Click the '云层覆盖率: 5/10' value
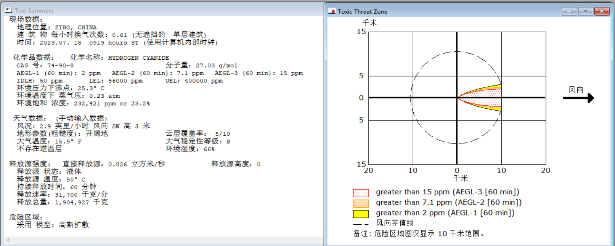The width and height of the screenshot is (615, 246). pyautogui.click(x=198, y=133)
